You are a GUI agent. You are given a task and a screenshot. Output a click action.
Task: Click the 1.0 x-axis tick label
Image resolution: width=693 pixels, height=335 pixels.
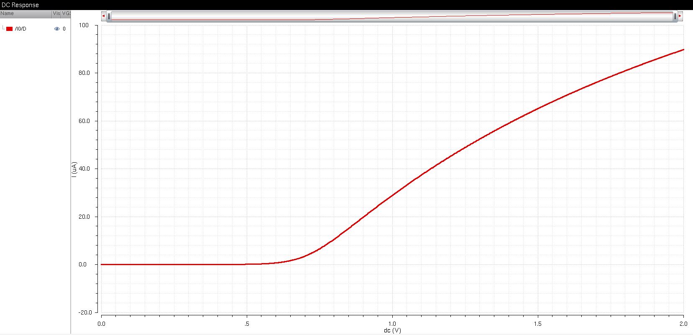392,324
